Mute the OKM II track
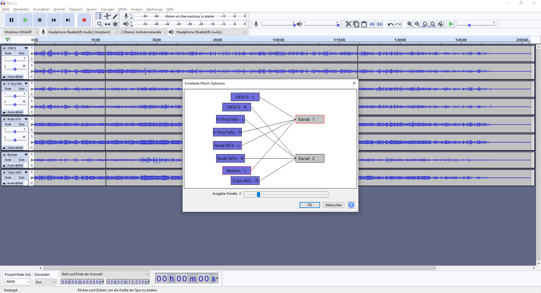 (8, 53)
